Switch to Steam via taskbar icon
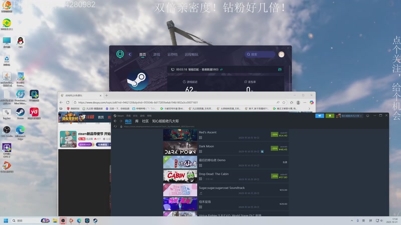The image size is (401, 225). [95, 220]
